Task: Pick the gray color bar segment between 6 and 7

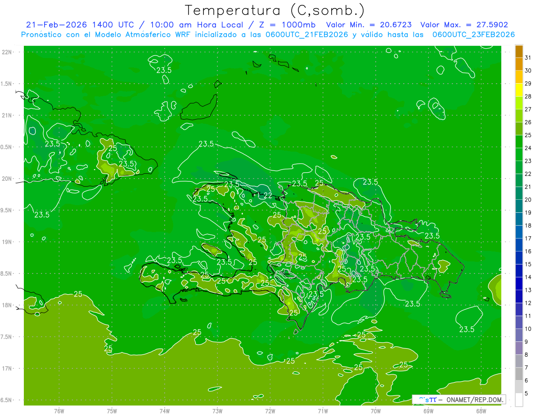Action: pos(519,374)
